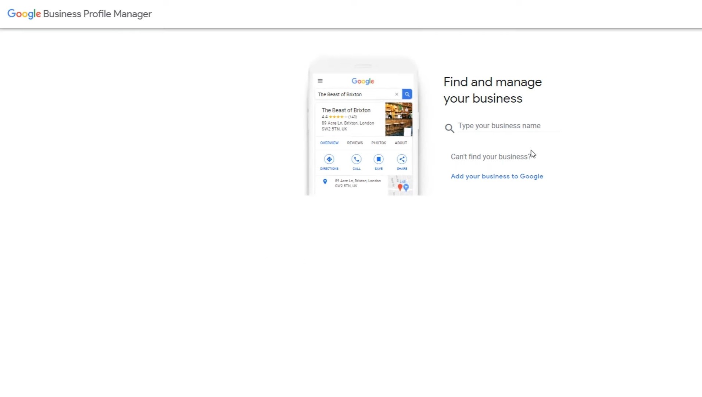This screenshot has width=702, height=397.
Task: Click the Google logo inside phone mockup
Action: point(363,81)
